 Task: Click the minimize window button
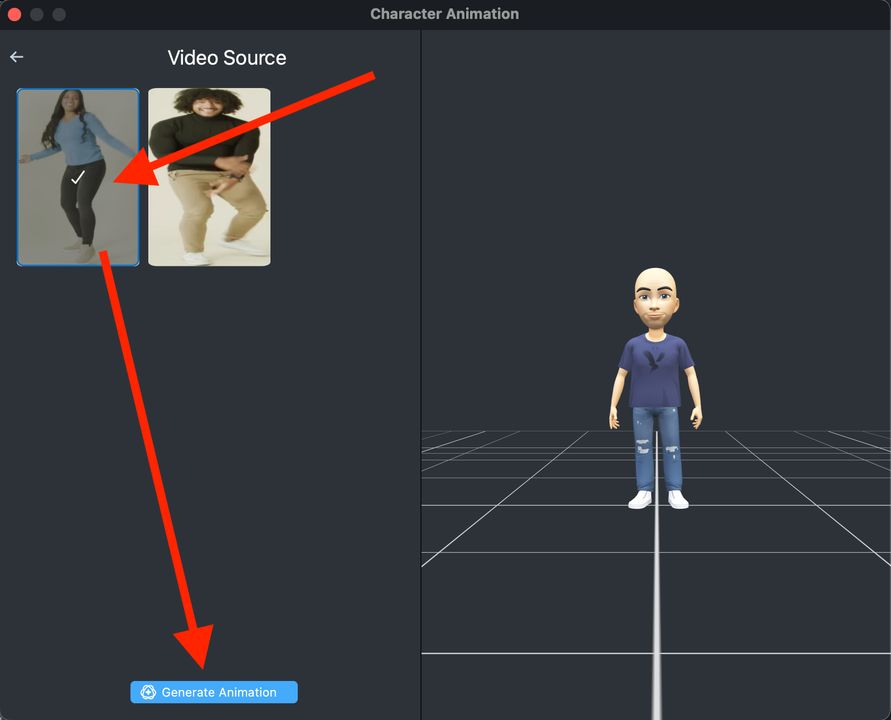[37, 14]
